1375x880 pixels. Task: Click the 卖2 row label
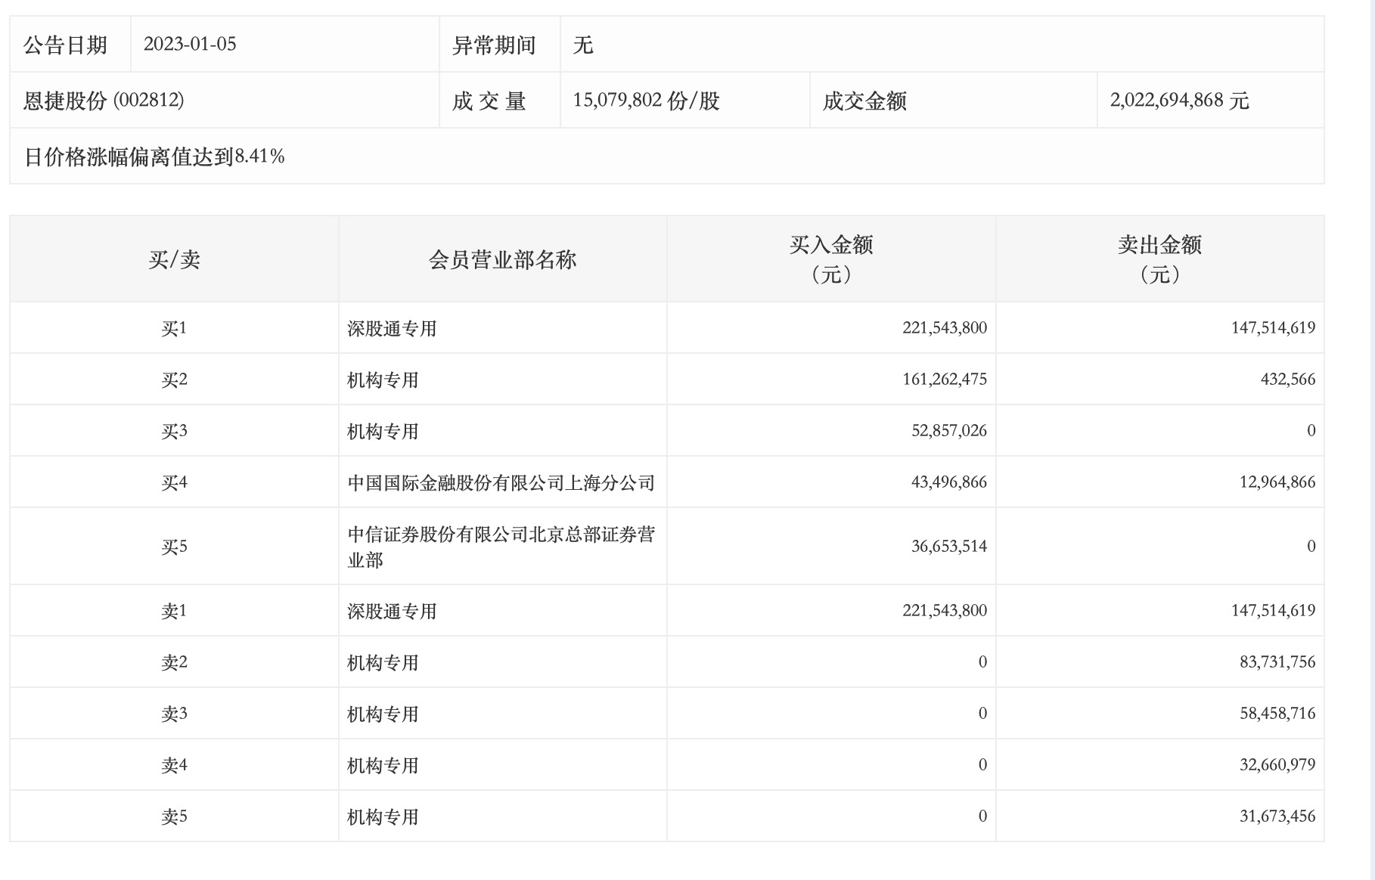[x=174, y=662]
